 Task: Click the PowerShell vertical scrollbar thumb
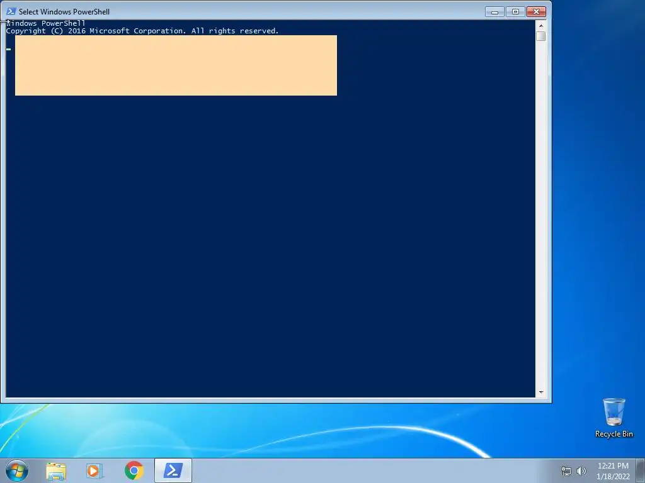tap(541, 36)
